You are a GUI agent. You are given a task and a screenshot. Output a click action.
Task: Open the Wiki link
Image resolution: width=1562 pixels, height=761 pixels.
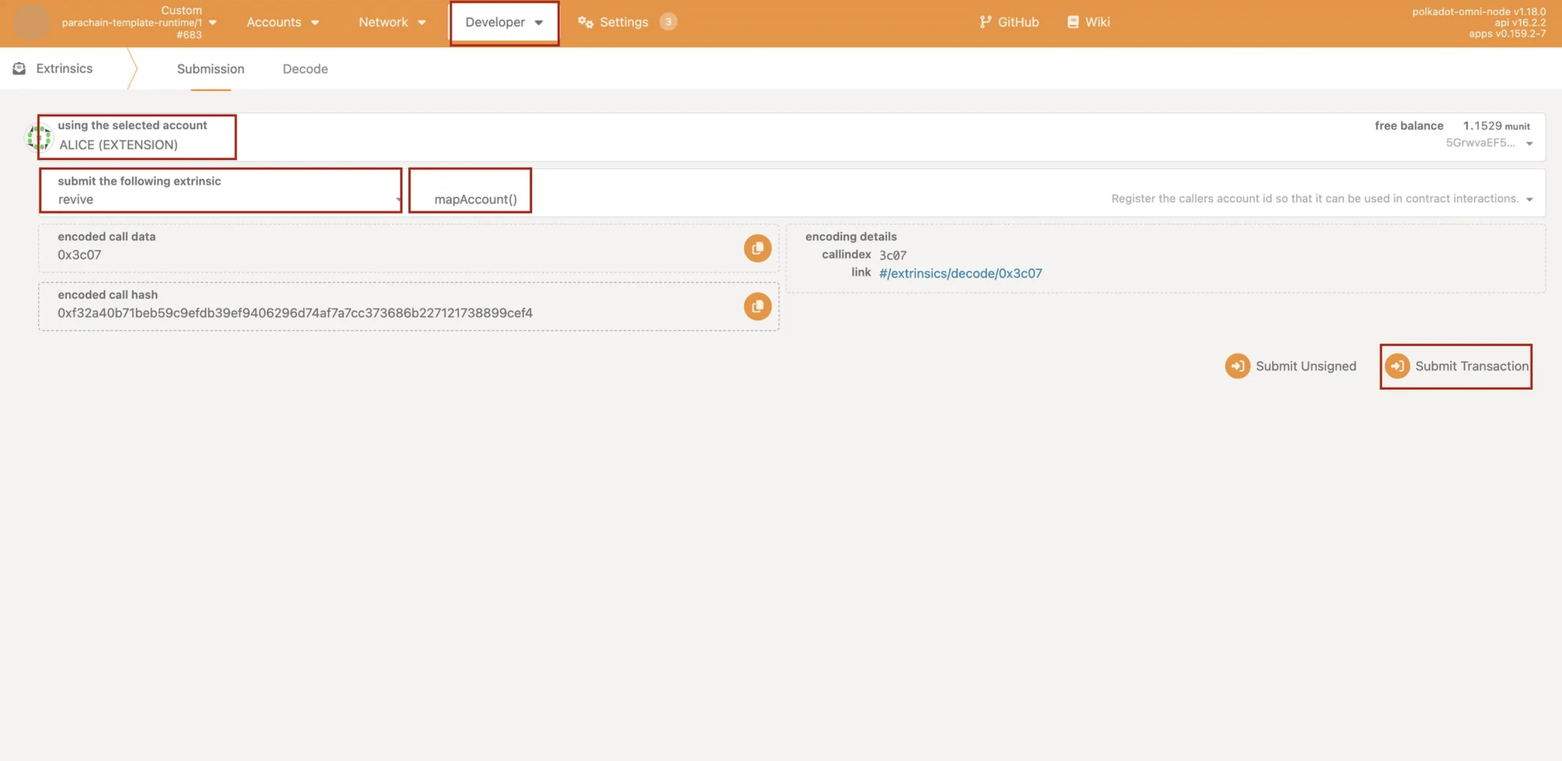[1088, 22]
